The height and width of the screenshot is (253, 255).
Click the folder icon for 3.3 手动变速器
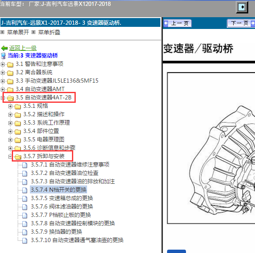pyautogui.click(x=10, y=81)
